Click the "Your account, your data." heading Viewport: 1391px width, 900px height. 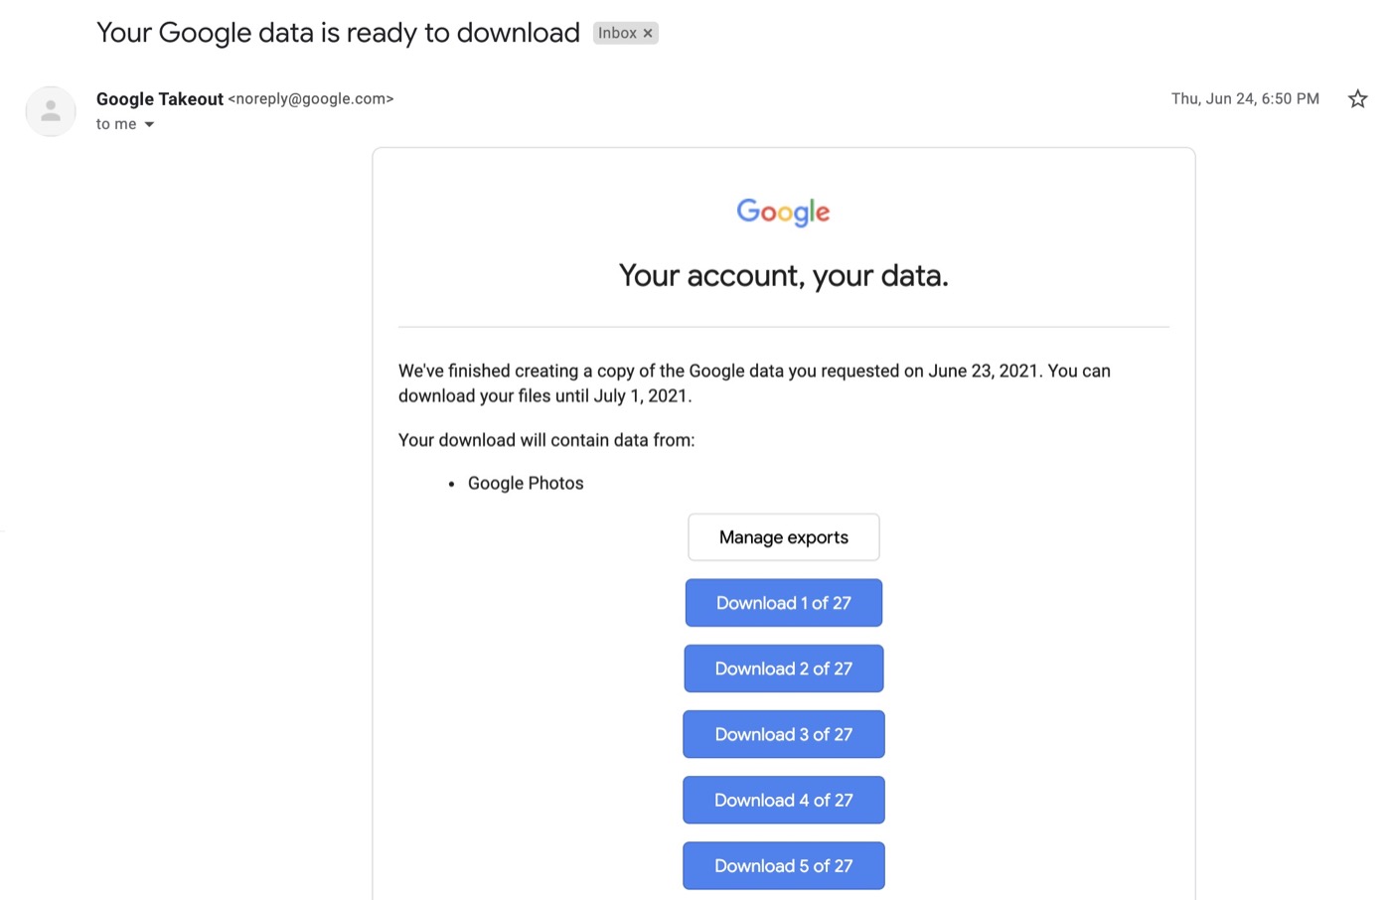783,275
